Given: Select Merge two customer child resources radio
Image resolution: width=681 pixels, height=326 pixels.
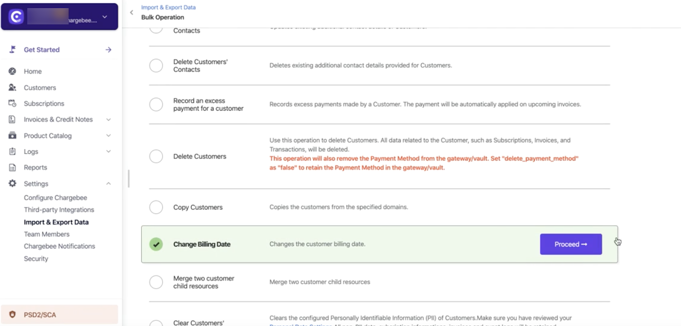Looking at the screenshot, I should tap(156, 282).
